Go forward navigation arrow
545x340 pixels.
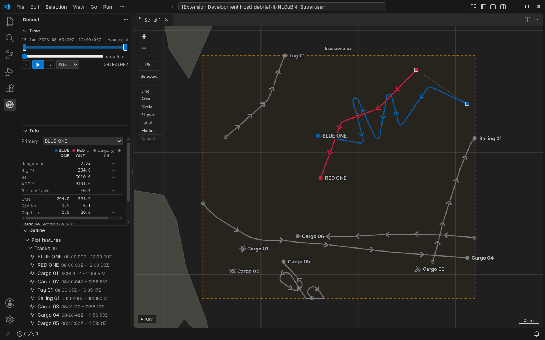pos(170,7)
